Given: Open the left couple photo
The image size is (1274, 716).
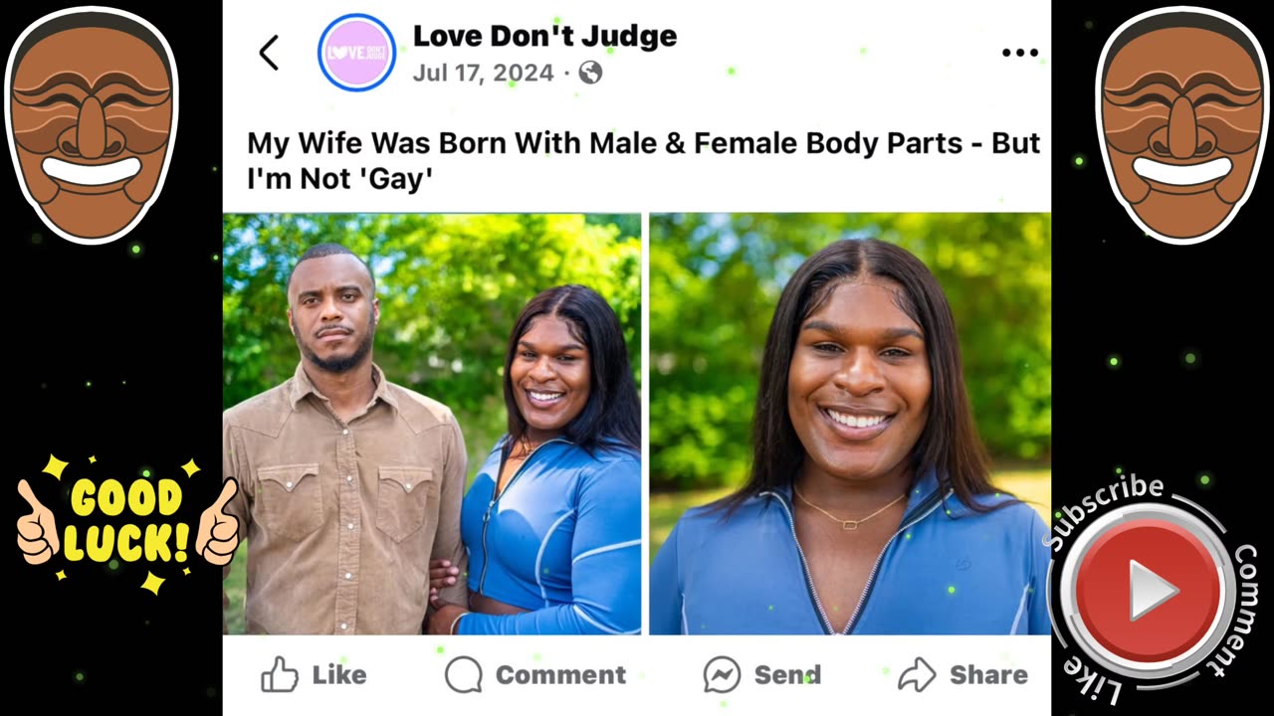Looking at the screenshot, I should 432,424.
